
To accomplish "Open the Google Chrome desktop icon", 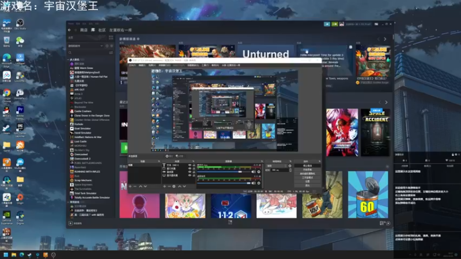I will tap(6, 94).
